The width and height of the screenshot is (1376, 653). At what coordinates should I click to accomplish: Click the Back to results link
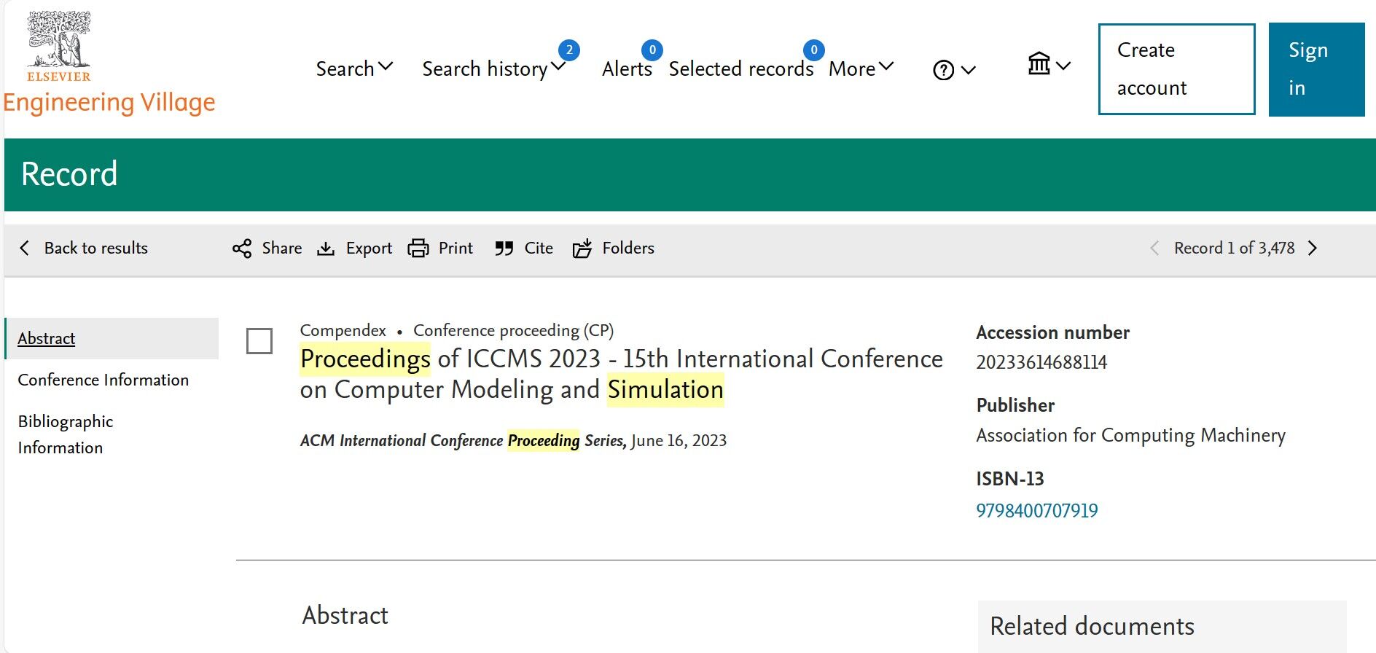click(96, 248)
